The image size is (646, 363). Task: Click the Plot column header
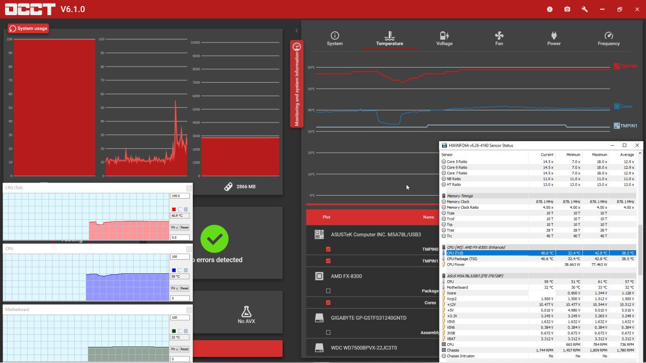(x=327, y=217)
